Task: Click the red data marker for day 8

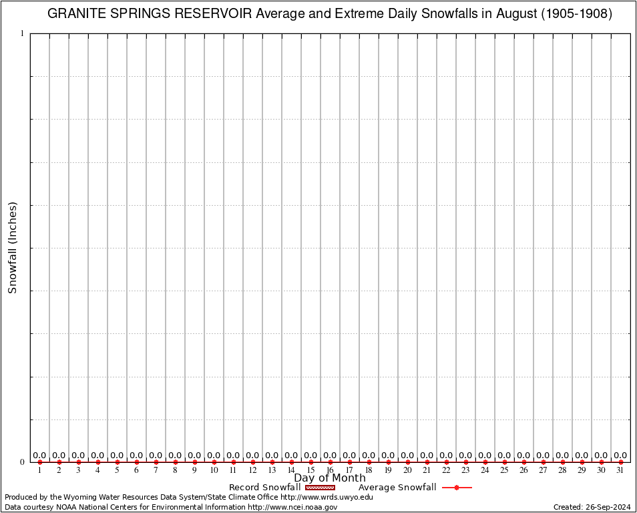Action: pyautogui.click(x=176, y=462)
